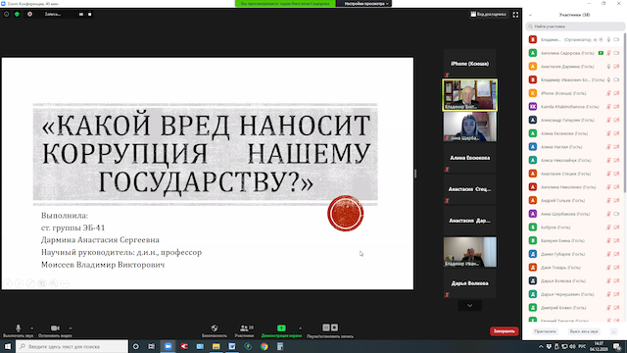Click the meeting info icon
Image resolution: width=627 pixels, height=353 pixels.
(x=7, y=14)
